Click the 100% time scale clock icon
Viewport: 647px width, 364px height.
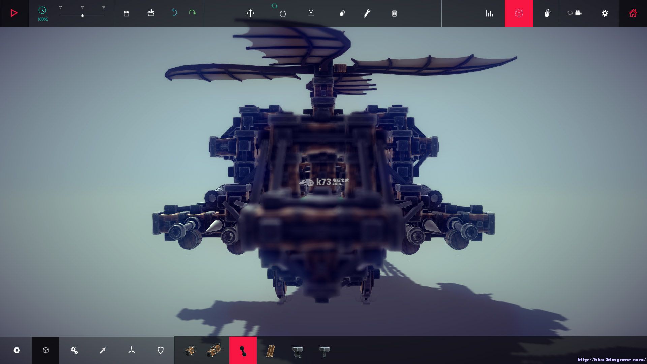click(42, 10)
